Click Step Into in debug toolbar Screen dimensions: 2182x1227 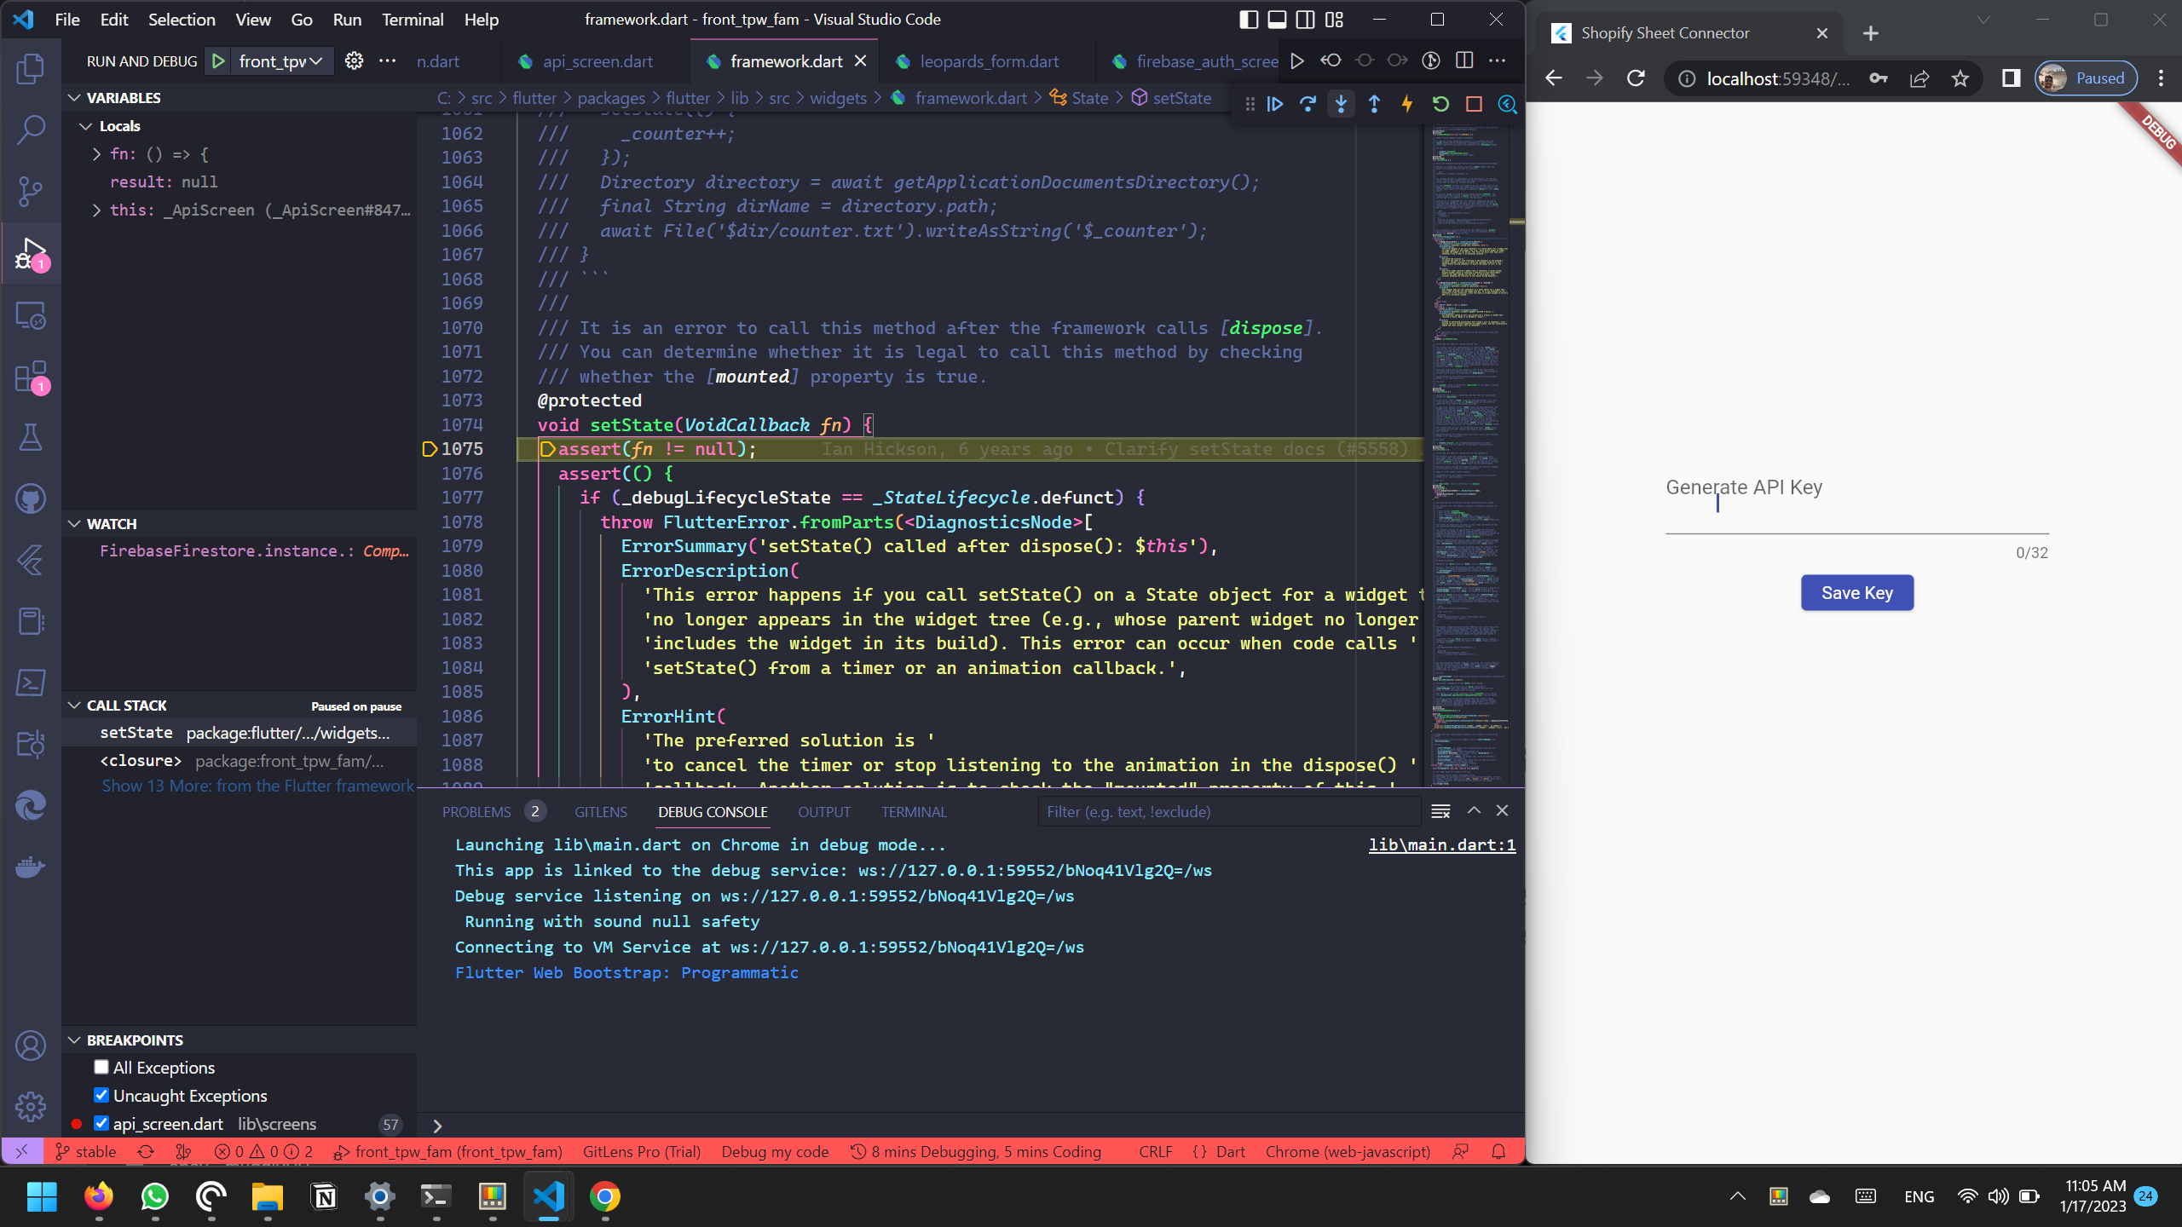pyautogui.click(x=1341, y=104)
